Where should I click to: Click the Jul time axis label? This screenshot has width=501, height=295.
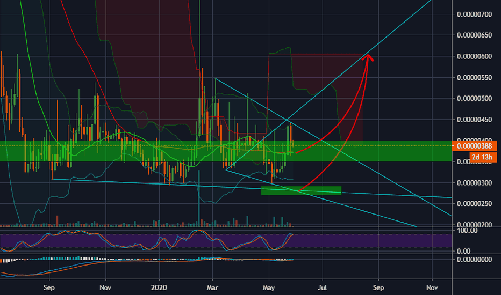[x=322, y=287]
